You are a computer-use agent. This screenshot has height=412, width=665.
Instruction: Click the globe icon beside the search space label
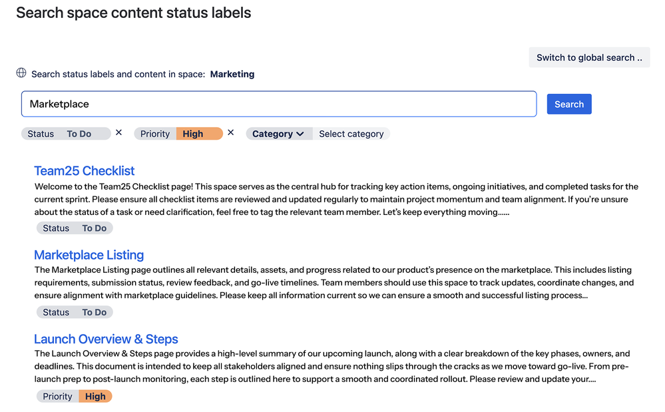point(21,73)
